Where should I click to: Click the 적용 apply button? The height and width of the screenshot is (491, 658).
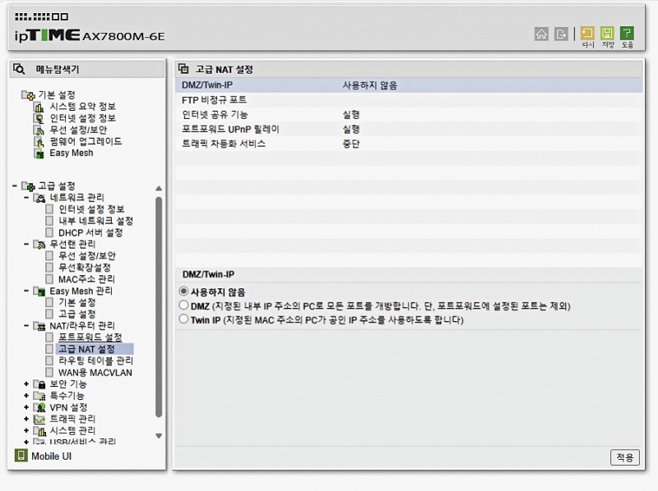[624, 457]
